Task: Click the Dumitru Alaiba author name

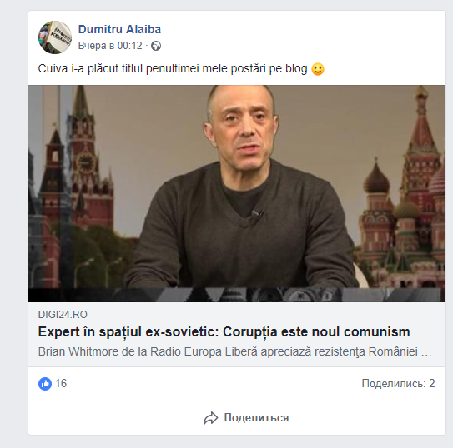Action: pos(119,29)
